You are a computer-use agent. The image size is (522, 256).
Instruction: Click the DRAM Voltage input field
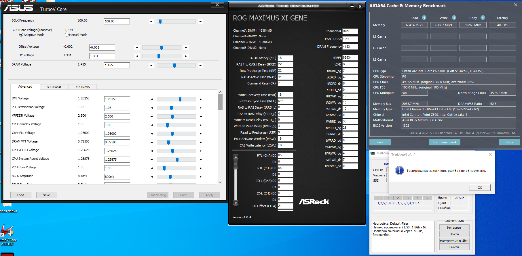click(117, 65)
